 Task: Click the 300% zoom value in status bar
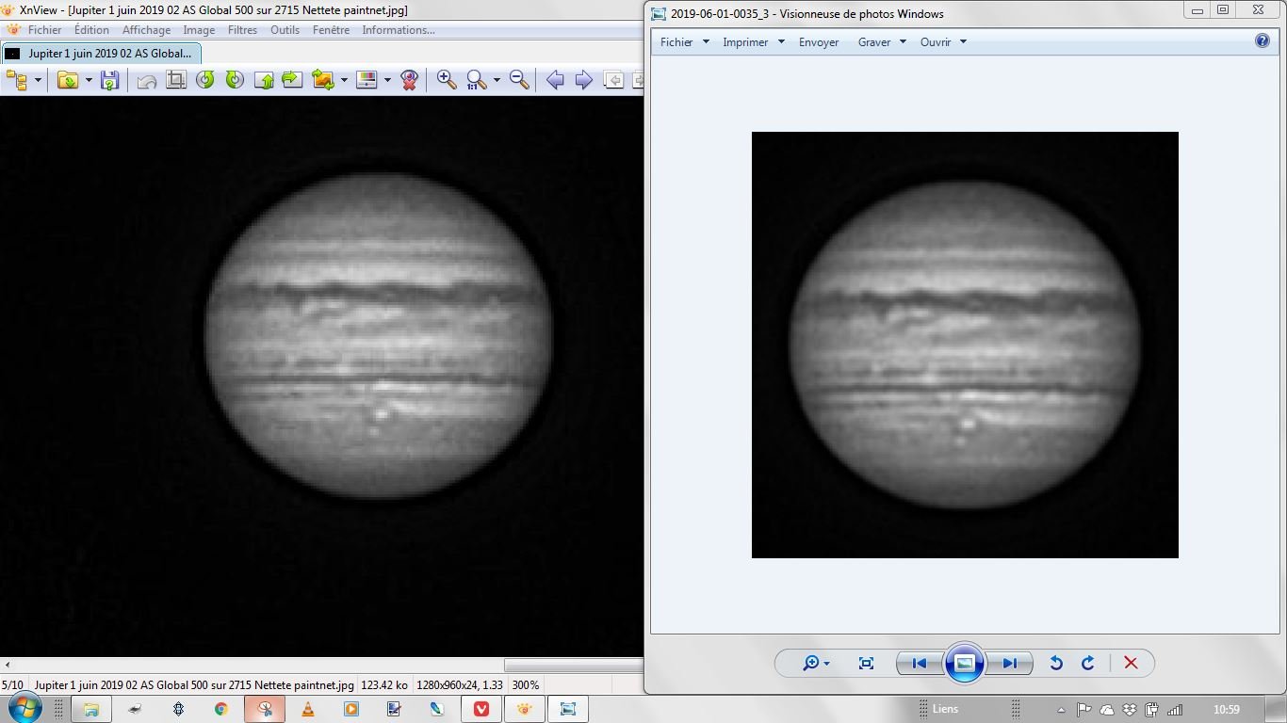point(526,685)
